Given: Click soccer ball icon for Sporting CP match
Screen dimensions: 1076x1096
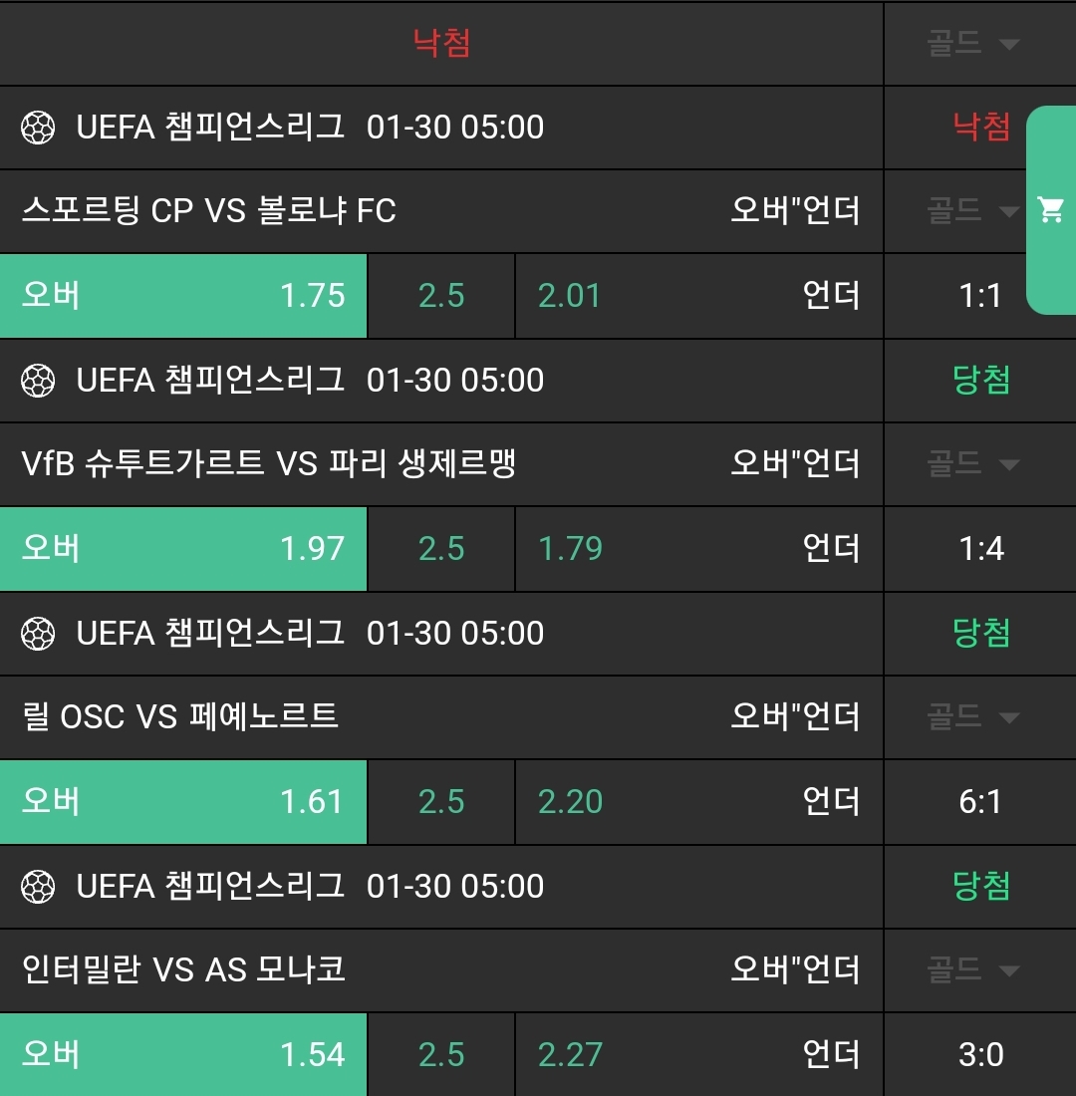Looking at the screenshot, I should point(38,128).
